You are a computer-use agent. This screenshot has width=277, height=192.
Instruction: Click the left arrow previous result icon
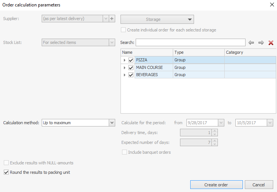tap(251, 43)
